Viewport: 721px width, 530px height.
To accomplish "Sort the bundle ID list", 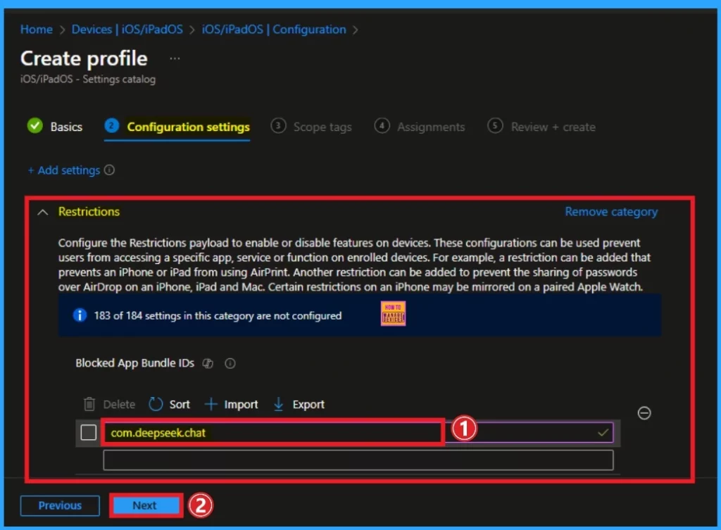I will tap(180, 405).
